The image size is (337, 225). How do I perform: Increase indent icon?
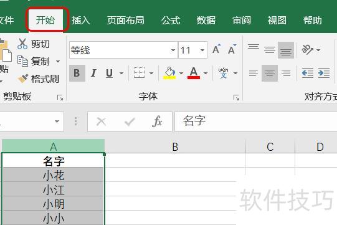pyautogui.click(x=324, y=73)
